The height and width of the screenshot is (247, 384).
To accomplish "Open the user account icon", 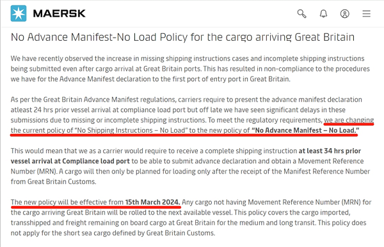I will (x=344, y=13).
